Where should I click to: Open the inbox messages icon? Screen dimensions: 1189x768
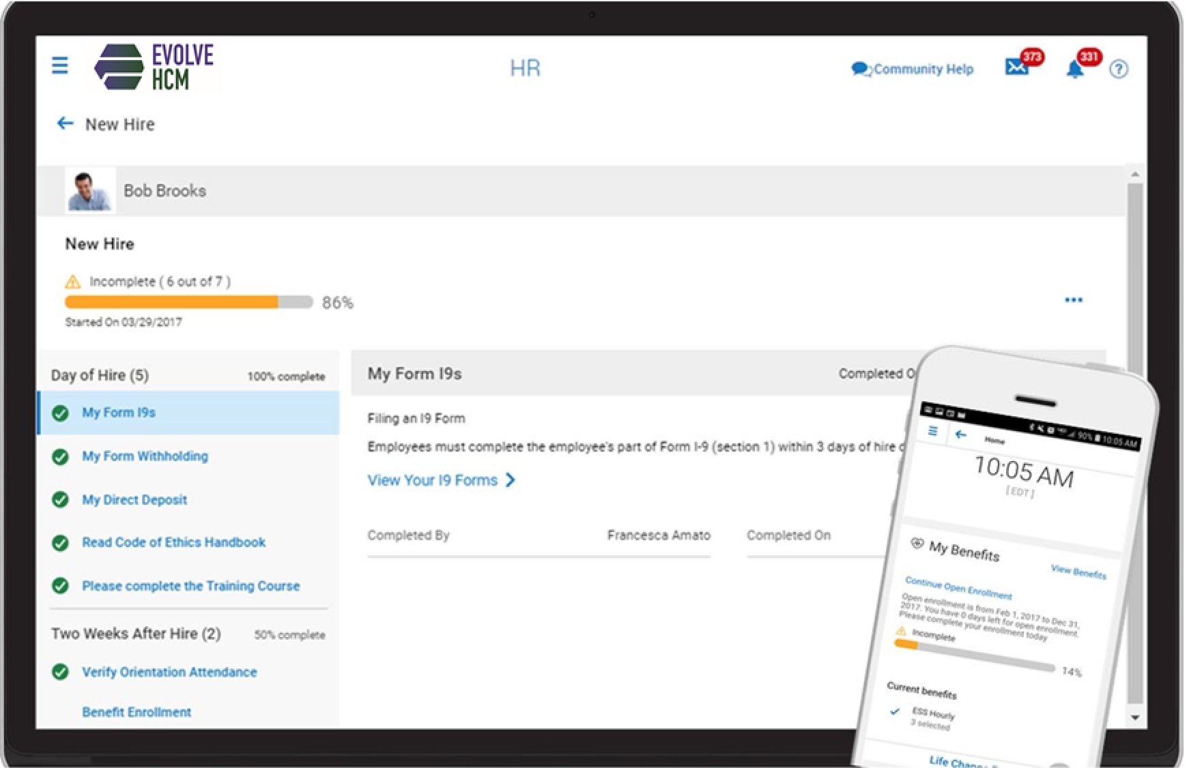pyautogui.click(x=1017, y=68)
